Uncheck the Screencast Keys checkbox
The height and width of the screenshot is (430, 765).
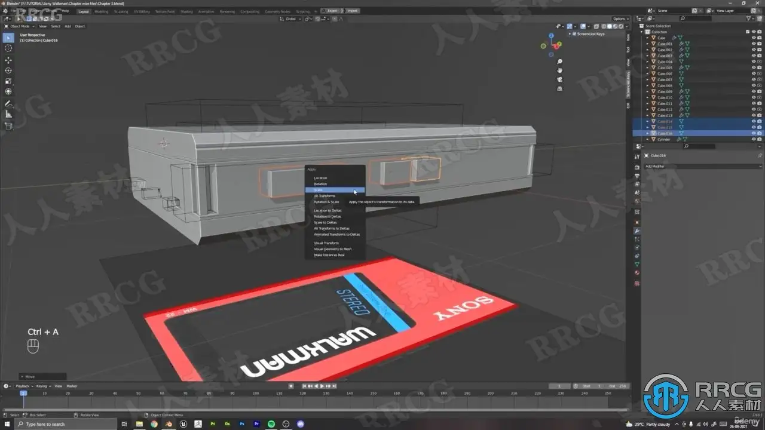pos(574,34)
